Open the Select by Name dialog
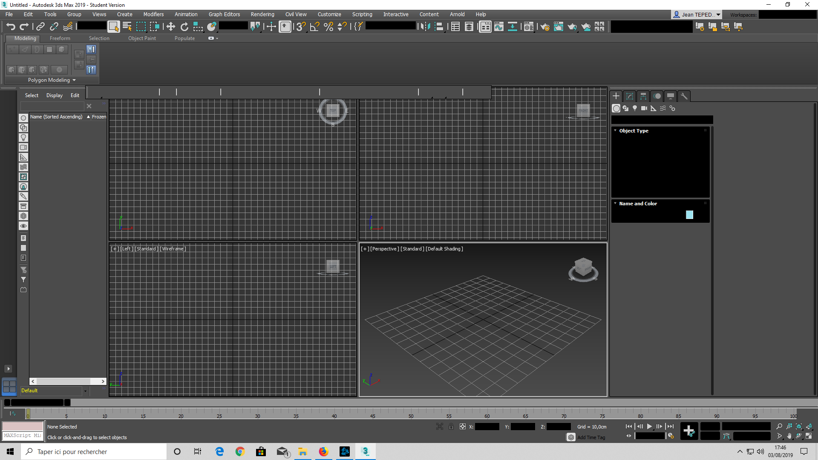The image size is (818, 460). click(x=127, y=26)
